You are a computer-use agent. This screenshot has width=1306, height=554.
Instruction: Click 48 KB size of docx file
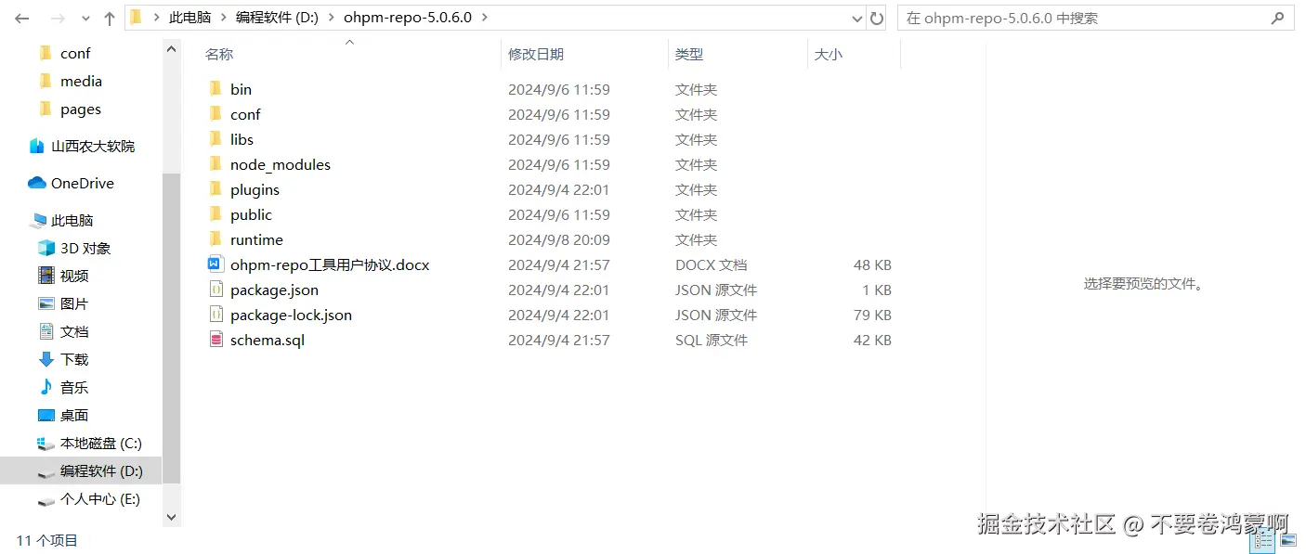tap(872, 264)
